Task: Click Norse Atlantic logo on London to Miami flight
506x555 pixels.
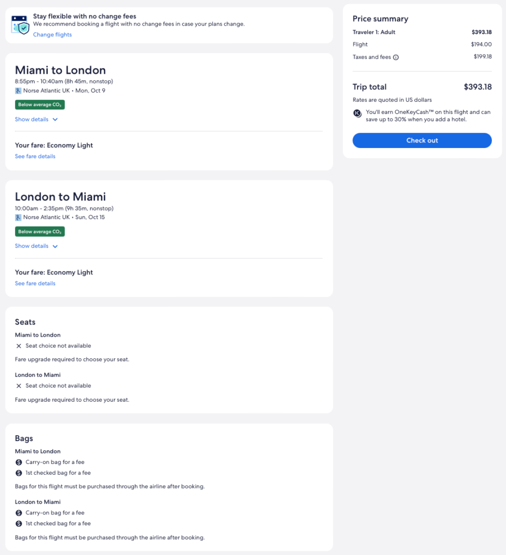Action: pos(18,217)
